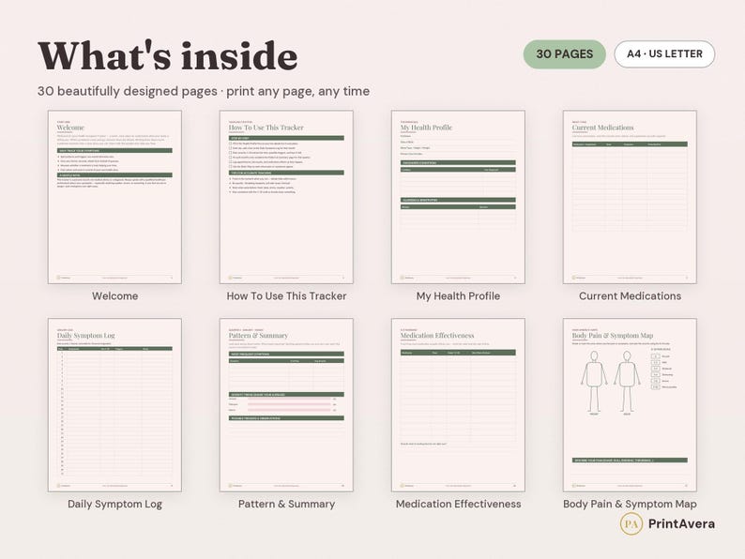Click the front body figure in Symptom Map
Image resolution: width=745 pixels, height=559 pixels.
(594, 382)
